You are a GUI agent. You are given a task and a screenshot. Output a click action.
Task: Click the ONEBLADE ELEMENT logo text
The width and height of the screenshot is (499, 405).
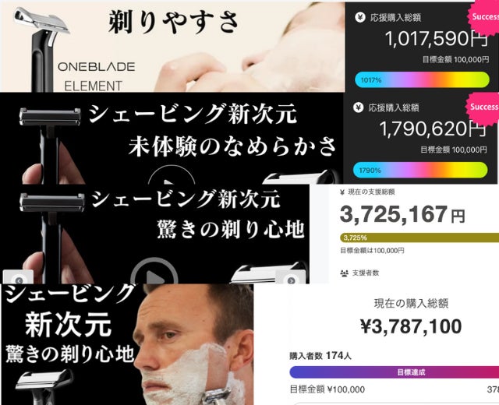pyautogui.click(x=96, y=76)
